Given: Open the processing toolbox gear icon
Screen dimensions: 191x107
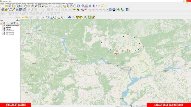Looking at the screenshot, I should point(90,6).
